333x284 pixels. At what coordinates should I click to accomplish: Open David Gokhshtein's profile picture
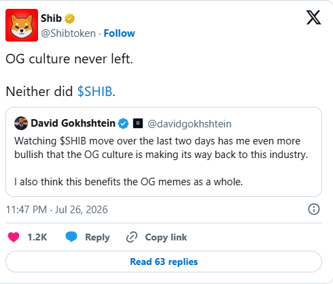pyautogui.click(x=21, y=123)
